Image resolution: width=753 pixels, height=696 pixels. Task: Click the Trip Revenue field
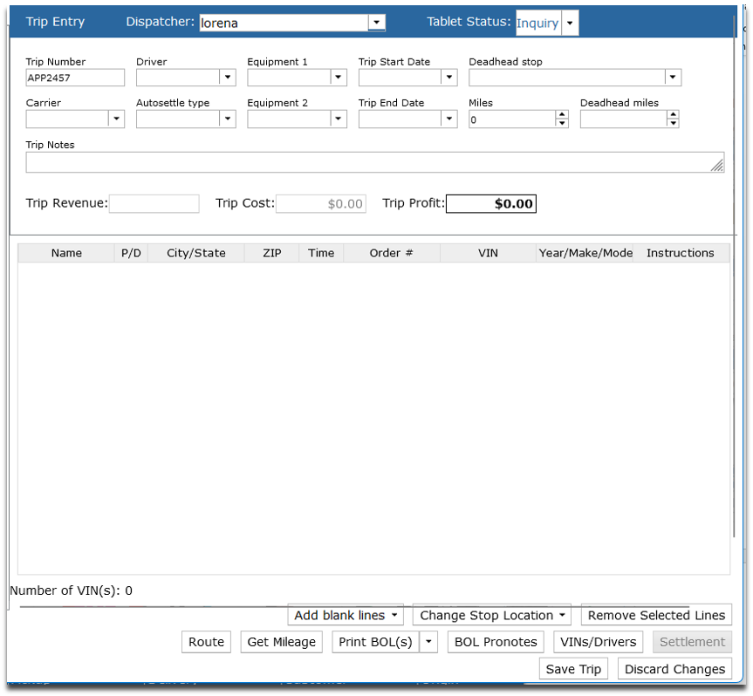pos(154,203)
